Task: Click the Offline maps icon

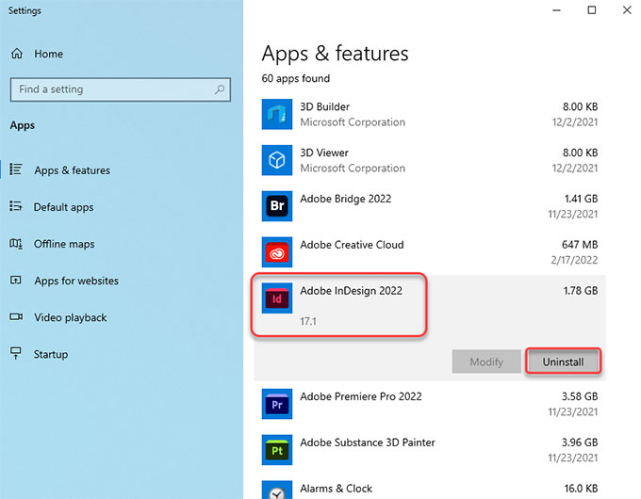Action: [x=16, y=243]
